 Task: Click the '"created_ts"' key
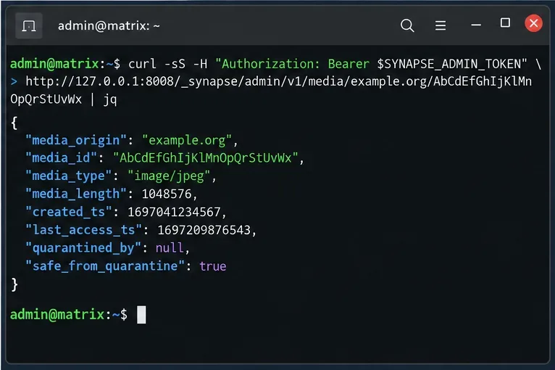[x=68, y=212]
